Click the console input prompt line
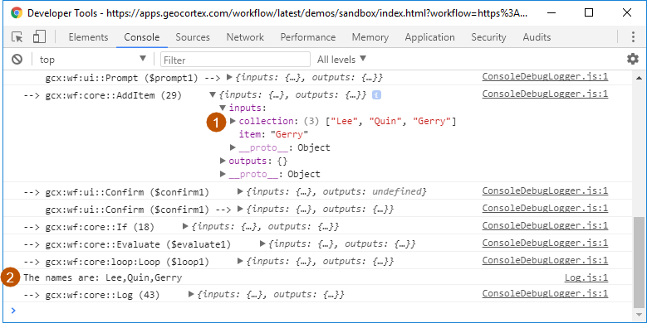The width and height of the screenshot is (647, 323). pyautogui.click(x=318, y=311)
